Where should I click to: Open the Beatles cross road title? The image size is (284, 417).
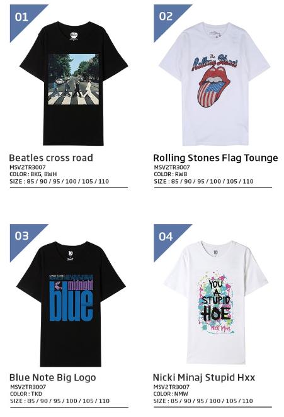51,158
